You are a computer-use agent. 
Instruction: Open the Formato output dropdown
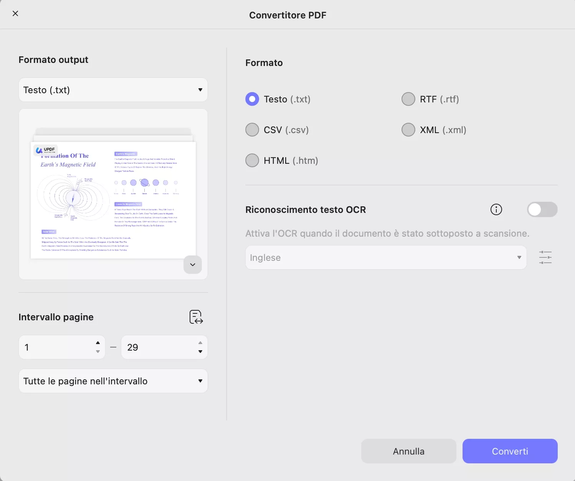coord(113,90)
